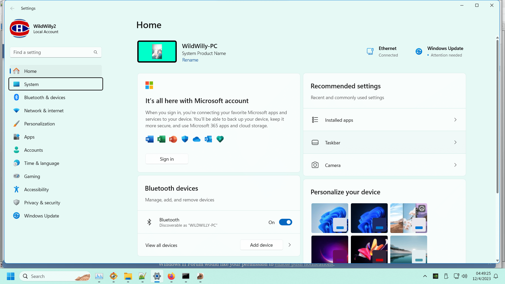Open Windows Update in the sidebar

coord(56,216)
